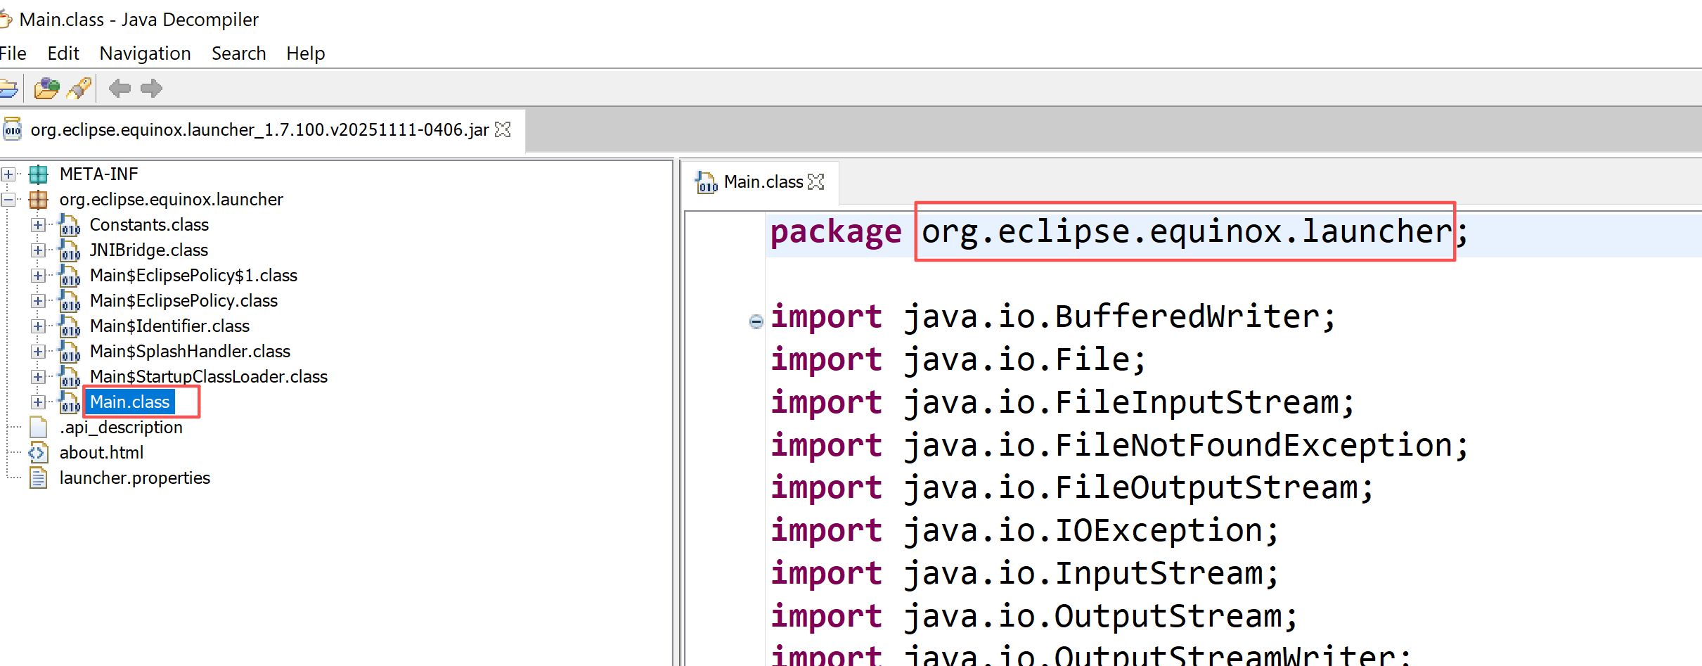Image resolution: width=1702 pixels, height=666 pixels.
Task: Click the org.eclipse.equinox.launcher package icon
Action: tap(39, 200)
